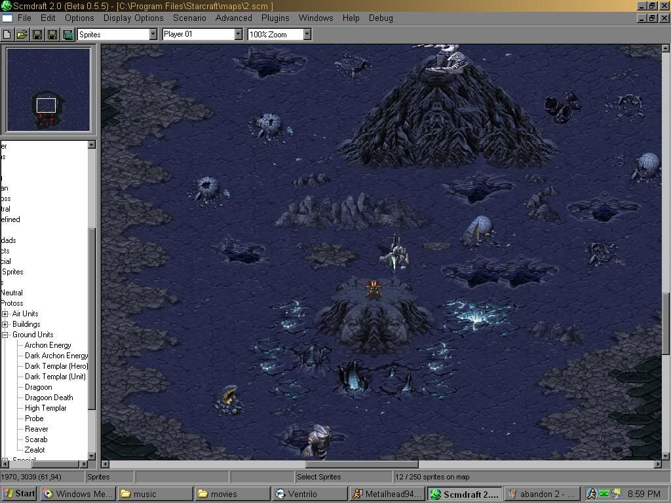Click the tree panel scroll right arrow
The image size is (671, 503).
(x=84, y=464)
